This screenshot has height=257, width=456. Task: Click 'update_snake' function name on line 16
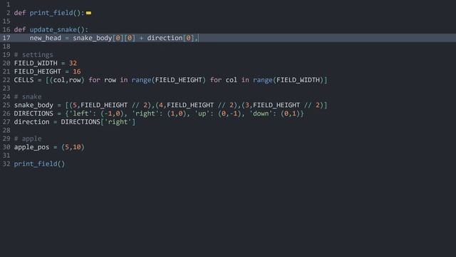53,30
